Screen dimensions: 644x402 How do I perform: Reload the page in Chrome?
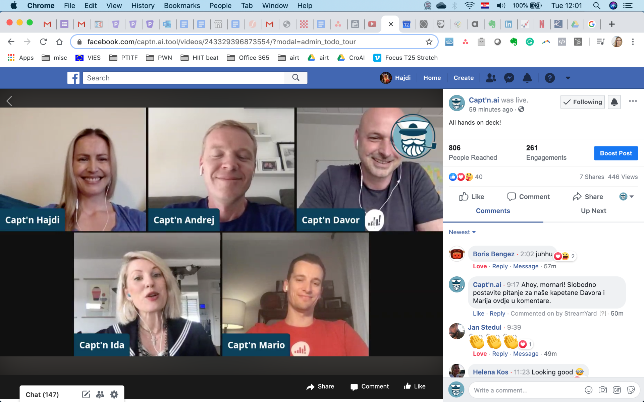(43, 42)
